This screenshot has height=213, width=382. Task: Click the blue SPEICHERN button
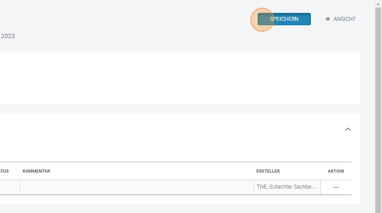point(284,19)
